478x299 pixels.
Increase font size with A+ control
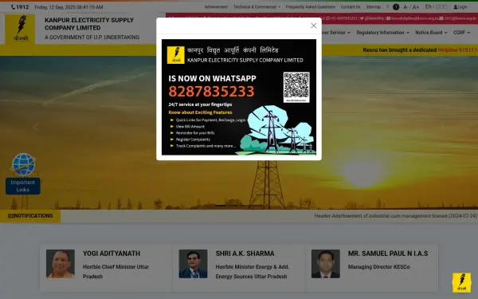tap(416, 7)
